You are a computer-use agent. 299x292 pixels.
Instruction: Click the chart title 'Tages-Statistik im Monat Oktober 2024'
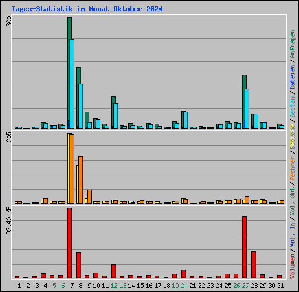click(x=87, y=9)
